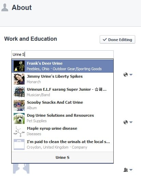Screen dimensions: 141x178
Task: Choose the plain 'Urine S' footer option
Action: [x=62, y=157]
